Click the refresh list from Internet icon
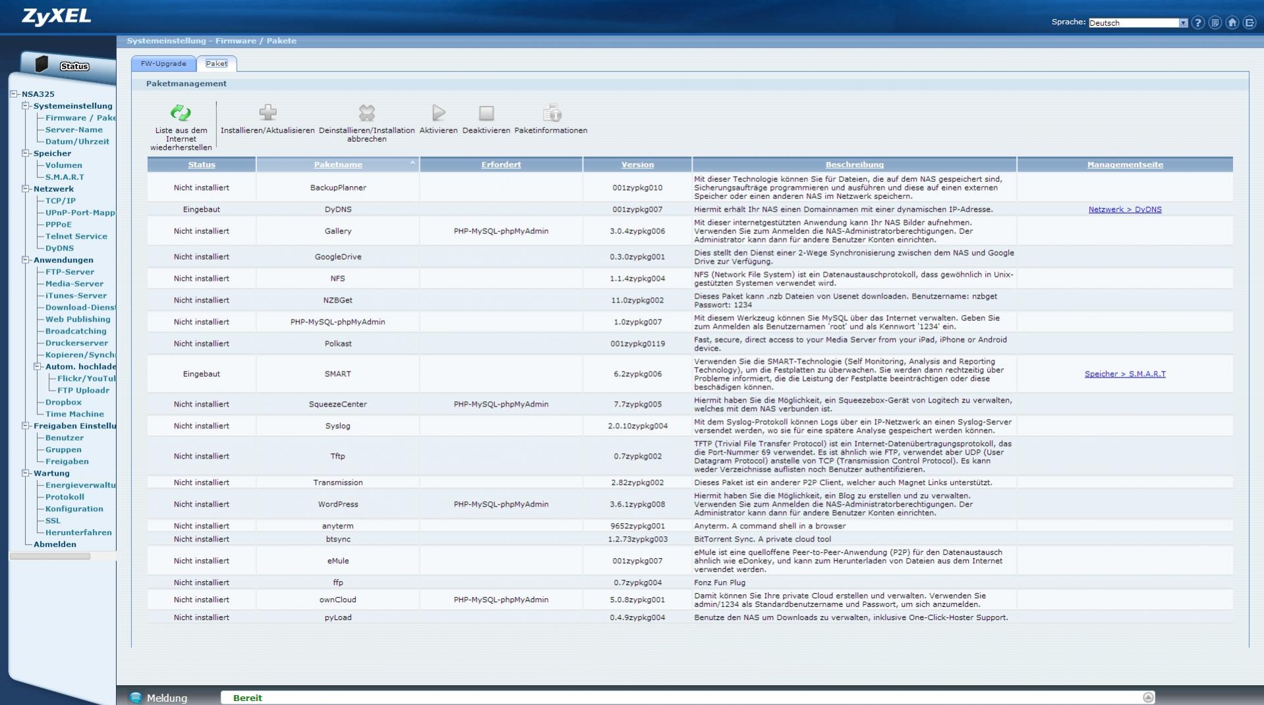Image resolution: width=1264 pixels, height=705 pixels. [x=181, y=113]
